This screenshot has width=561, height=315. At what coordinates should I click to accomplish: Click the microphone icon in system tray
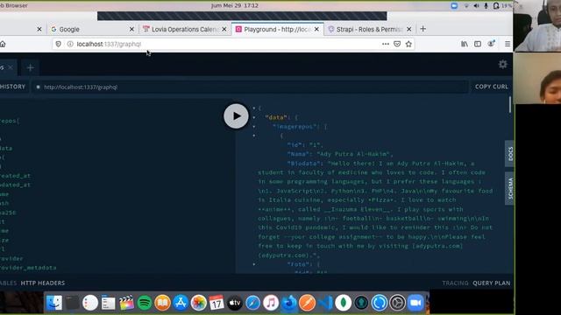tap(486, 6)
